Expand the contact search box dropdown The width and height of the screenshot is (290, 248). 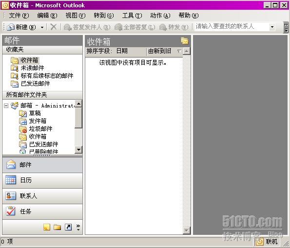click(x=272, y=27)
